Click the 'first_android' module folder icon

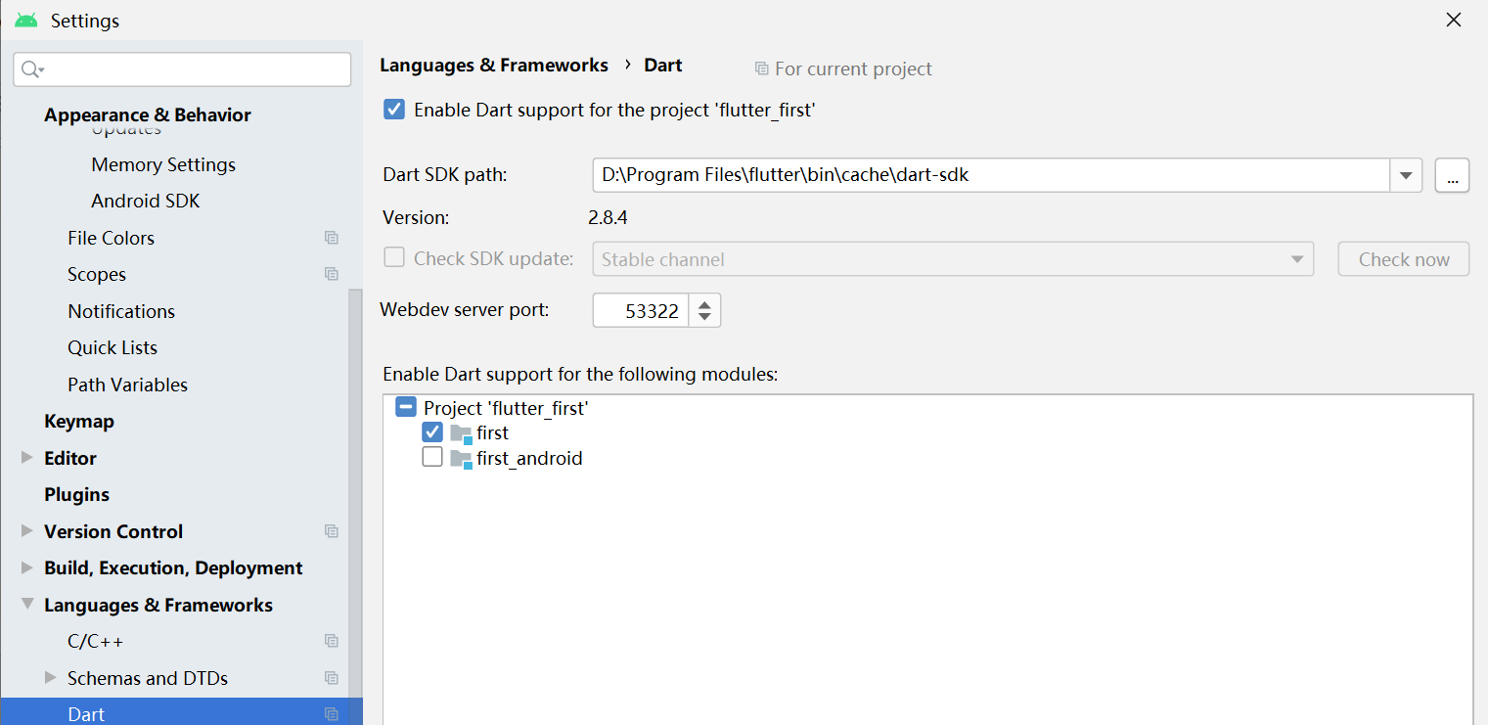461,458
